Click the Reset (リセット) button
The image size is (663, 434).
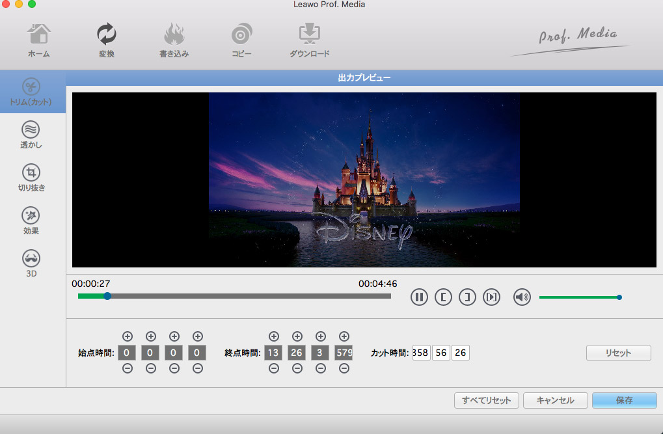pos(618,353)
